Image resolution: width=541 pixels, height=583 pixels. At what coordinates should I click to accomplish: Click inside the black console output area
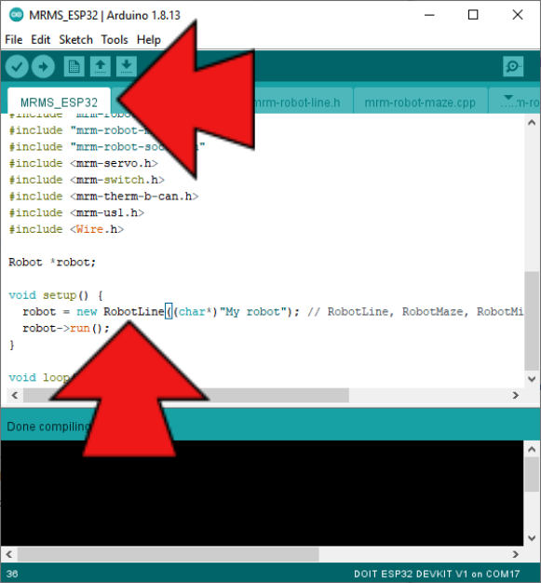point(263,493)
